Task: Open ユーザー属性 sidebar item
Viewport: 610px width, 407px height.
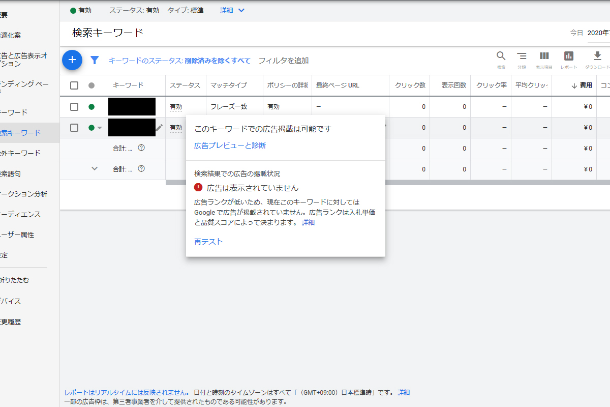Action: [x=17, y=235]
